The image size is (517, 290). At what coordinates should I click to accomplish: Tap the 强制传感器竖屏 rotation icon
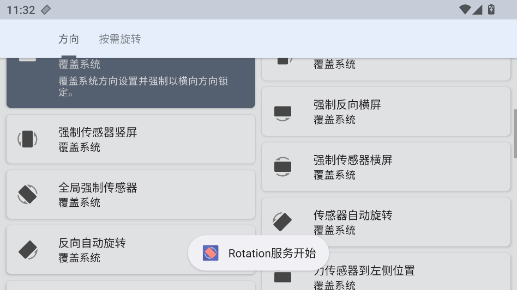click(27, 139)
